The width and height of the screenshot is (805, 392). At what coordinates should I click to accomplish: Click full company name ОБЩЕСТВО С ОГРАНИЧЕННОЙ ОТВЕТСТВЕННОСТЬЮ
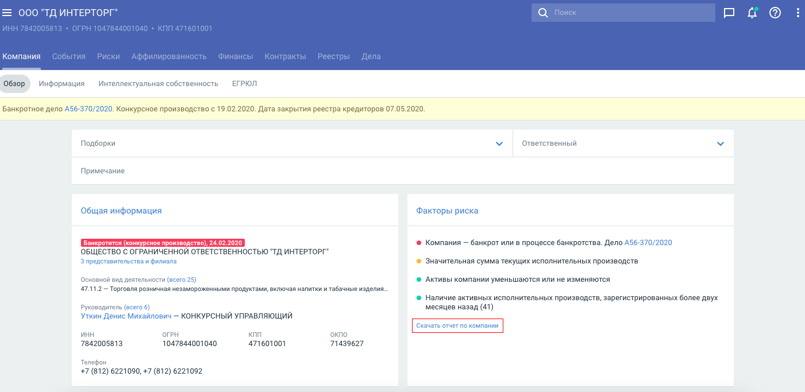[205, 252]
